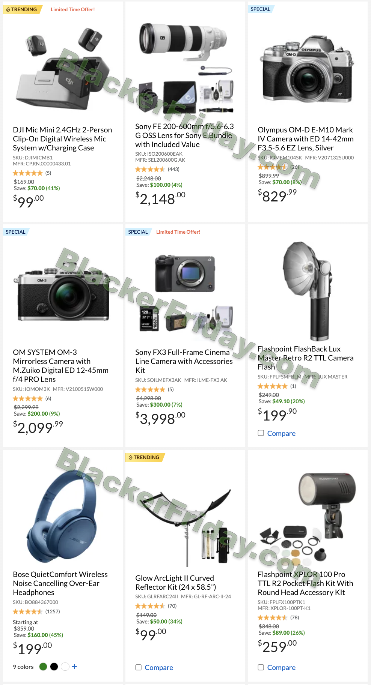Click the OM SYSTEM OM-3 camera product image
371x685 pixels.
pyautogui.click(x=62, y=295)
